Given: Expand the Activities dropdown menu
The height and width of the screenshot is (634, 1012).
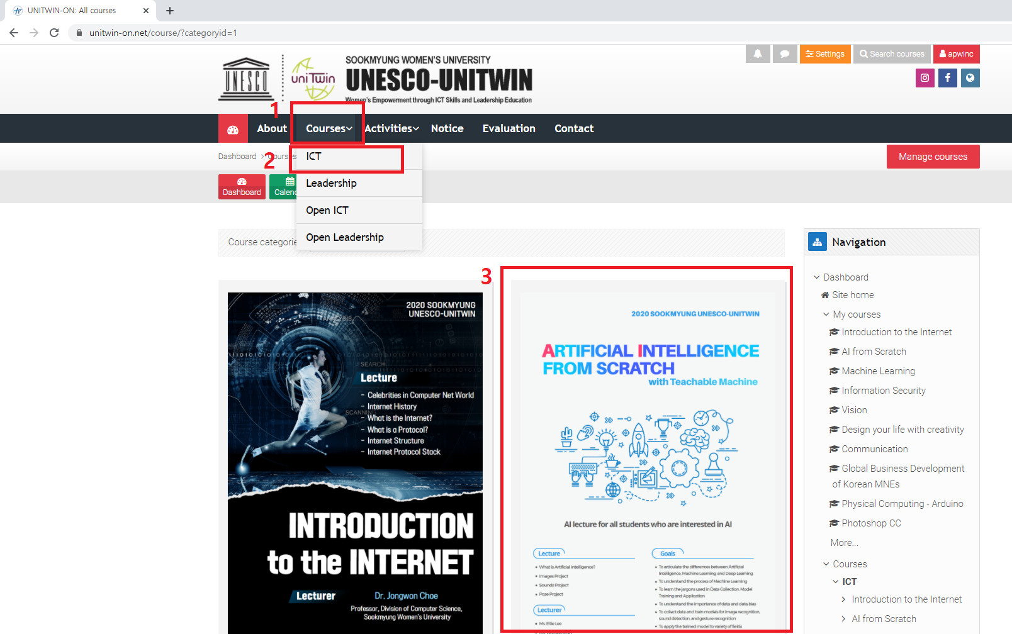Looking at the screenshot, I should tap(391, 128).
